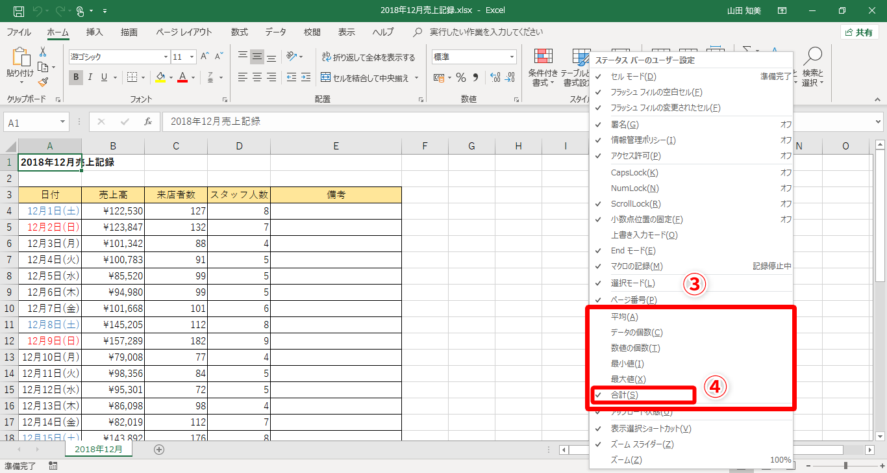Image resolution: width=887 pixels, height=473 pixels.
Task: Open the ファイル (File) tab
Action: pyautogui.click(x=19, y=32)
